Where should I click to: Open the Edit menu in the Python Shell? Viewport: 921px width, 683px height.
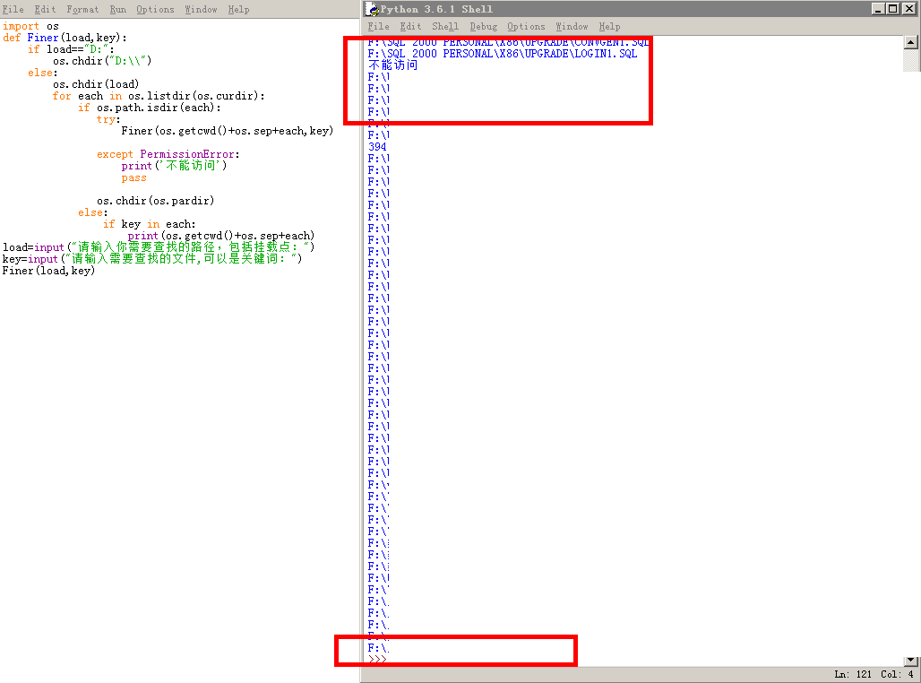(x=410, y=27)
